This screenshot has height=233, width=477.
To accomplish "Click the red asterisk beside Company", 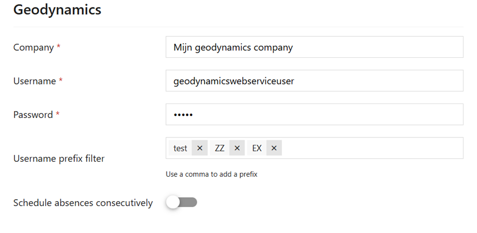I will coord(59,47).
